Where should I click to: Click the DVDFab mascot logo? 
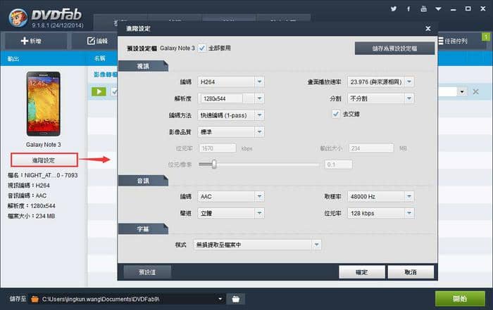pyautogui.click(x=18, y=18)
